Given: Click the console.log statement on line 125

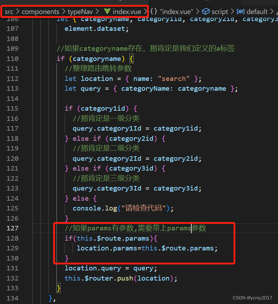Looking at the screenshot, I should pyautogui.click(x=123, y=208).
